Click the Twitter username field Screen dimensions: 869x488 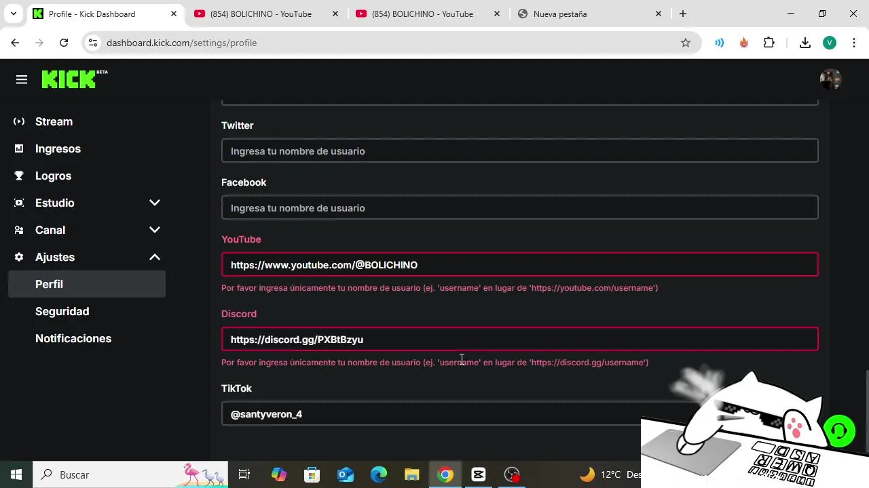tap(519, 150)
